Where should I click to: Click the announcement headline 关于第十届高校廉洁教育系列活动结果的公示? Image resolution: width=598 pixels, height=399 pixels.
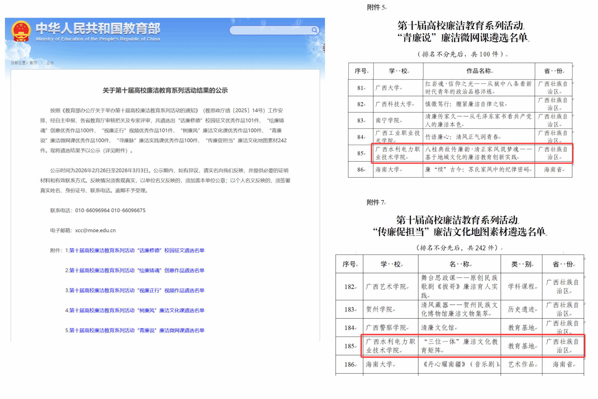click(165, 91)
